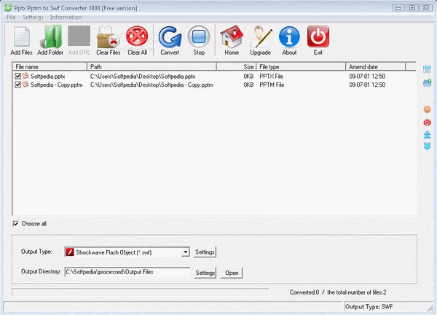Click the Output Directory path field
Image resolution: width=437 pixels, height=315 pixels.
(127, 272)
